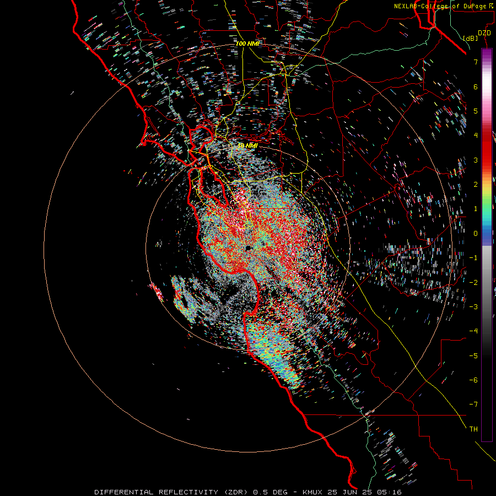Click the [dB] units label

click(471, 38)
